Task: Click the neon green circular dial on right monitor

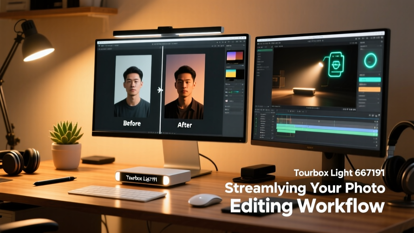Action: click(x=370, y=61)
